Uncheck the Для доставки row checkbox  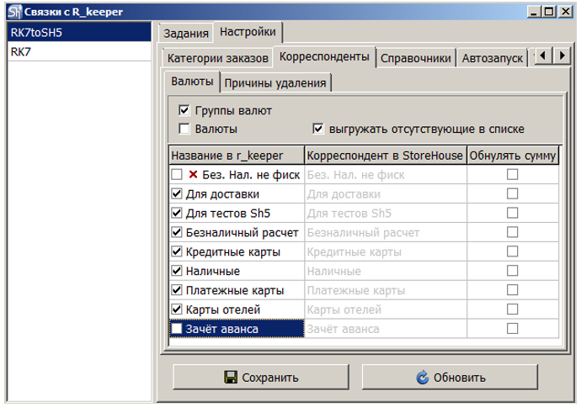(177, 194)
